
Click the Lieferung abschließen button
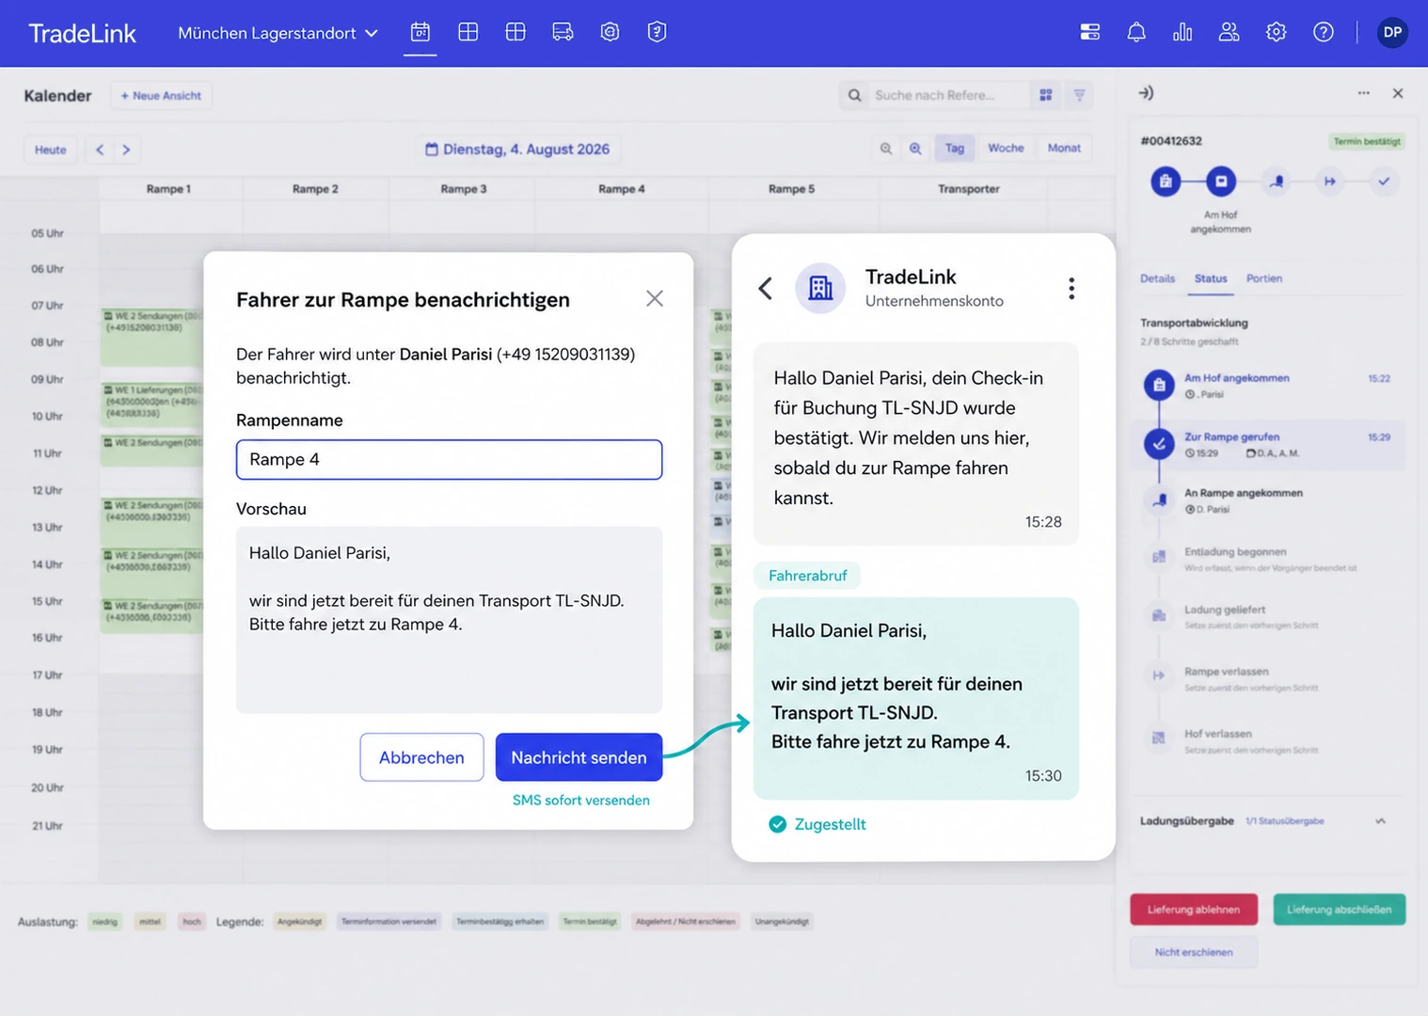tap(1339, 910)
